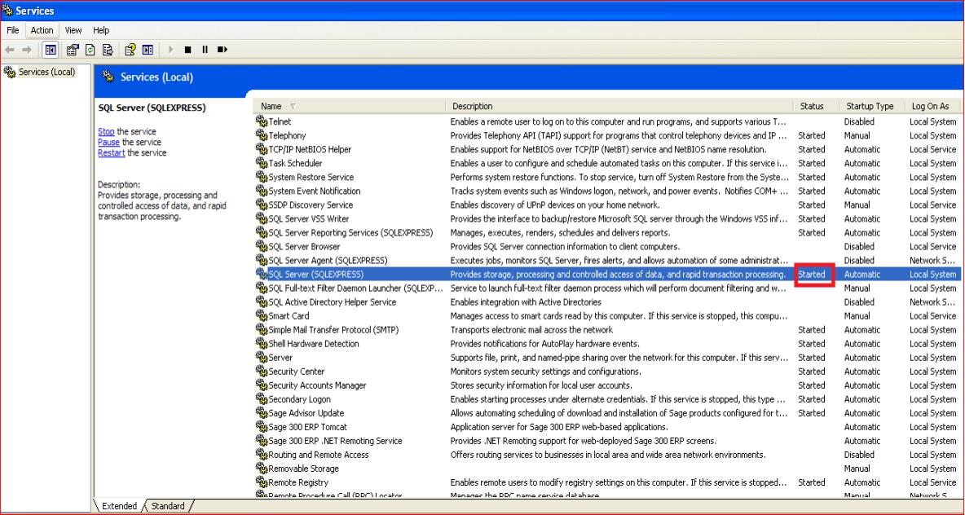Click Automatic startup type in SQL Server (SQLEXPRESS) row
Screen dimensions: 965x515
pos(862,275)
